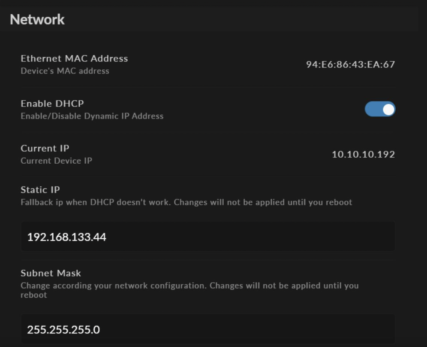Screen dimensions: 427x347
Task: Select the MAC address value 94:E6:86:43:EA:67
Action: coord(350,64)
